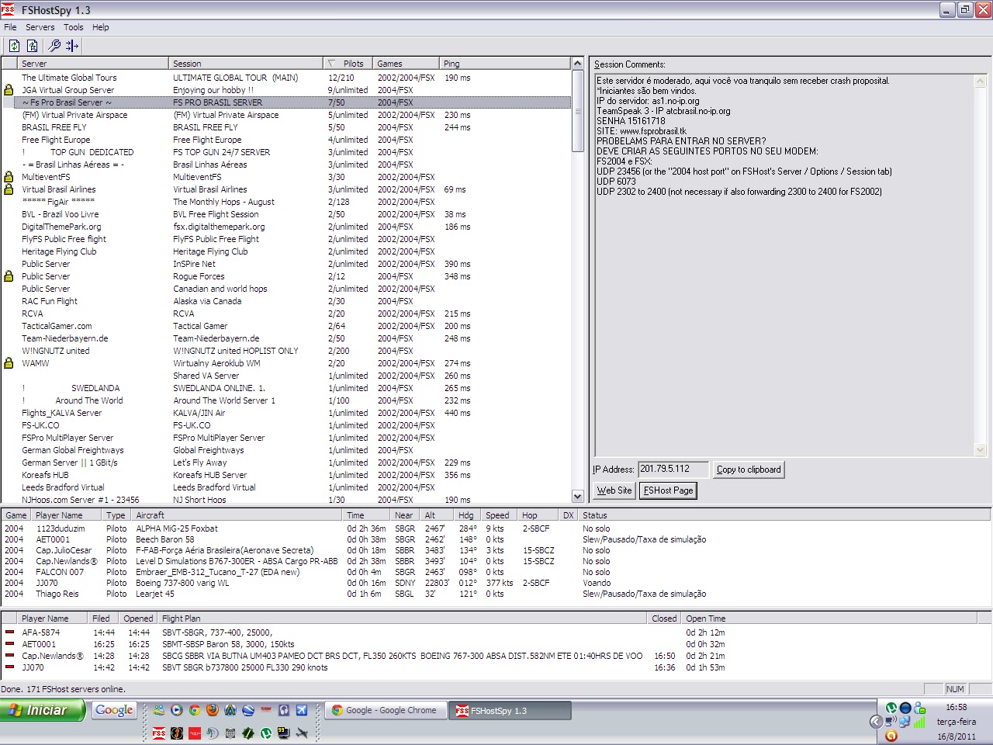Open the File menu
The width and height of the screenshot is (993, 745).
pos(10,27)
